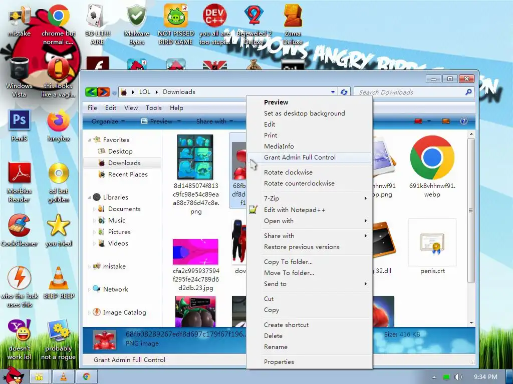The height and width of the screenshot is (384, 513).
Task: Click the search magnifier icon
Action: coord(468,92)
